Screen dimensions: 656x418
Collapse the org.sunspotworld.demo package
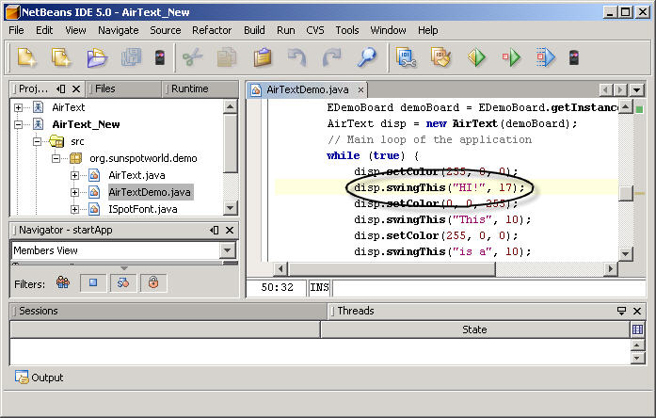tap(56, 158)
